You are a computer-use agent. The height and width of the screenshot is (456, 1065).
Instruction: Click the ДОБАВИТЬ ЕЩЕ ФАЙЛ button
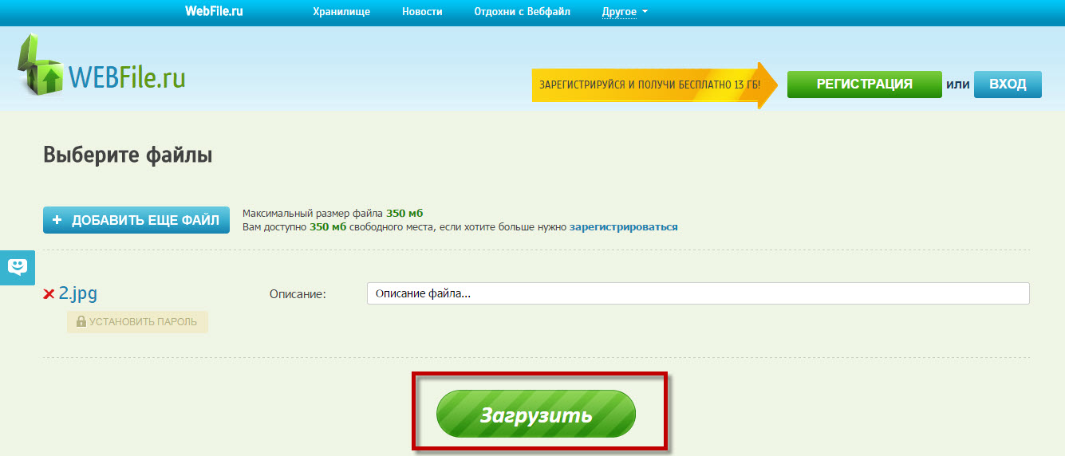point(136,221)
